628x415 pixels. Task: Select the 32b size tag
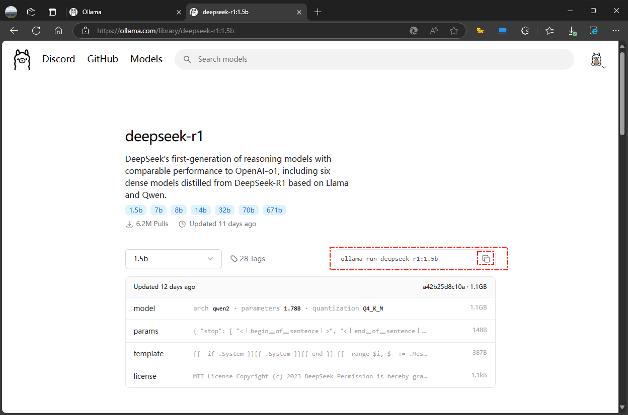[x=224, y=210]
